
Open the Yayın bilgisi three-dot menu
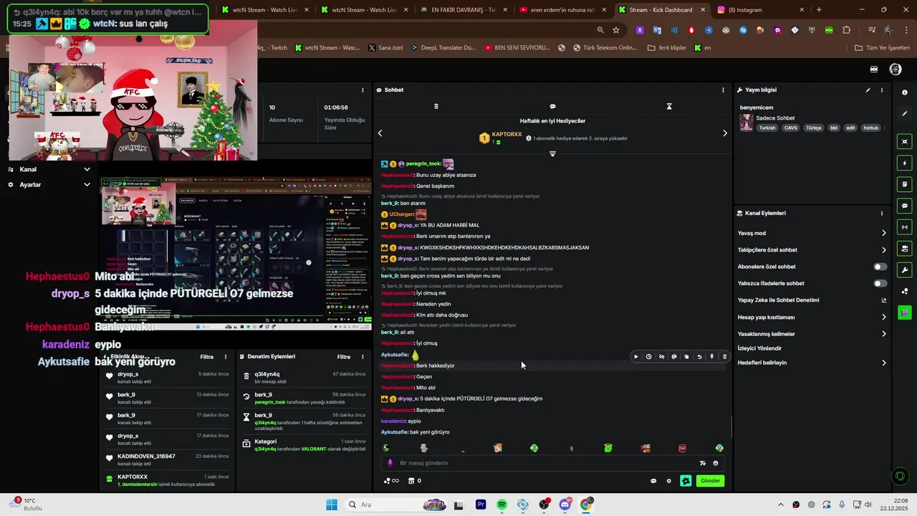tap(882, 90)
